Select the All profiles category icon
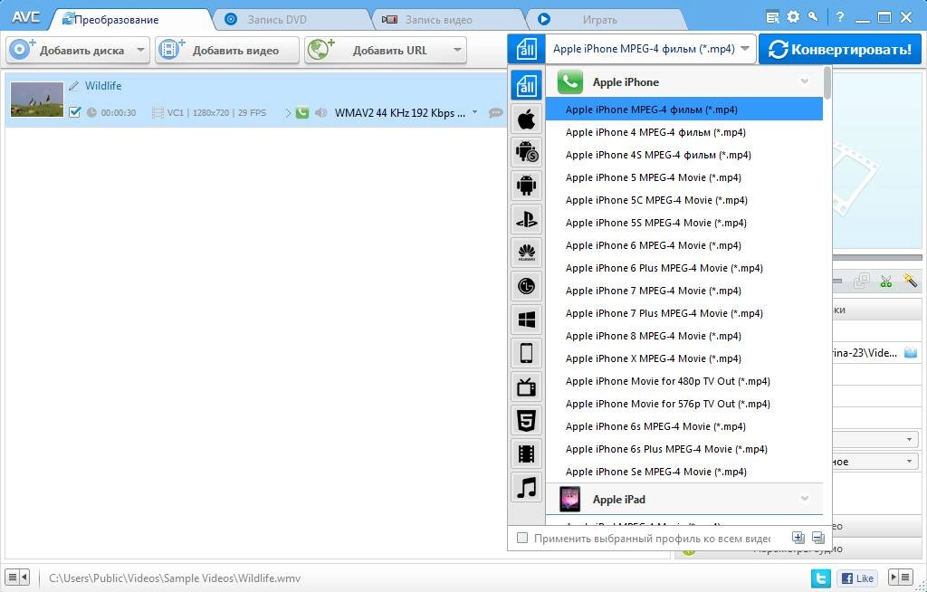 click(526, 86)
